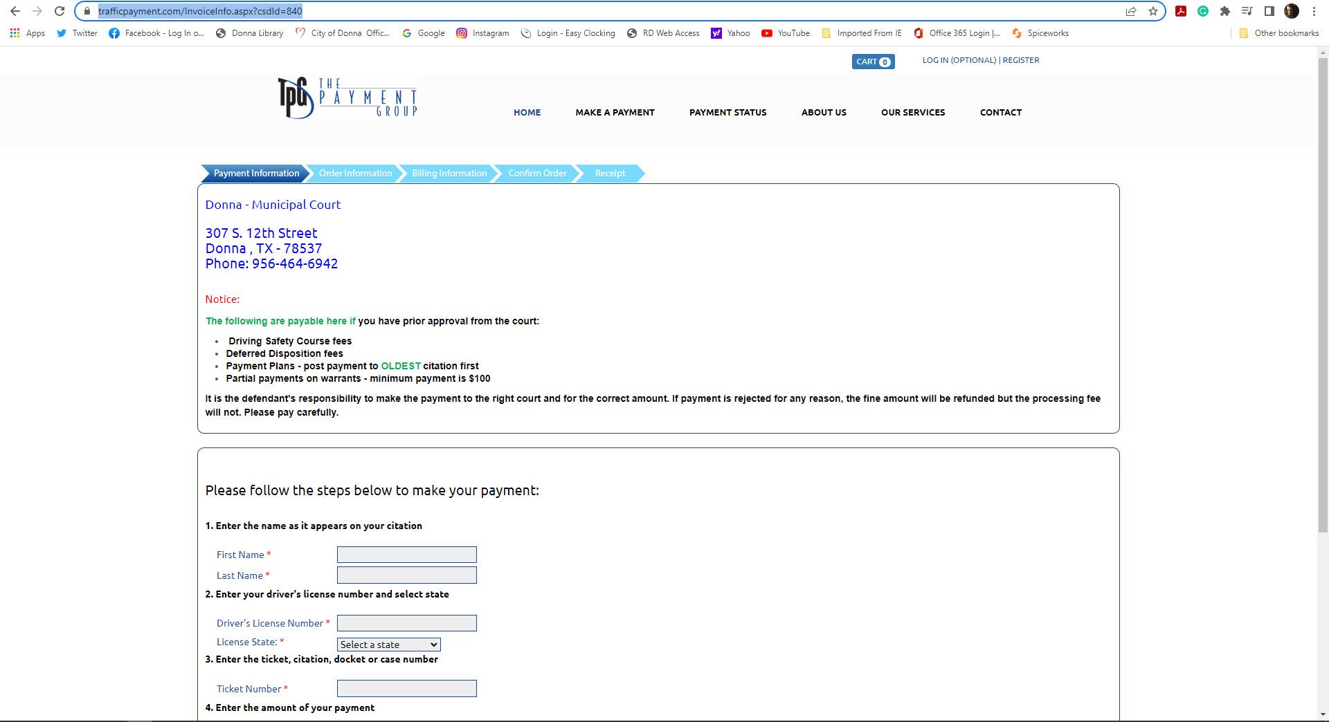This screenshot has width=1329, height=722.
Task: Click the page scrollbar down arrow
Action: pyautogui.click(x=1324, y=716)
